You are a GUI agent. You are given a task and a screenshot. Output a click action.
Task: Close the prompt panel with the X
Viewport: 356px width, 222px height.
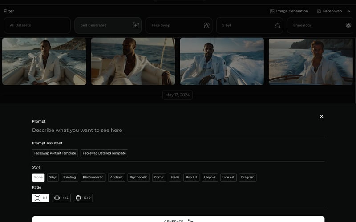click(x=321, y=116)
